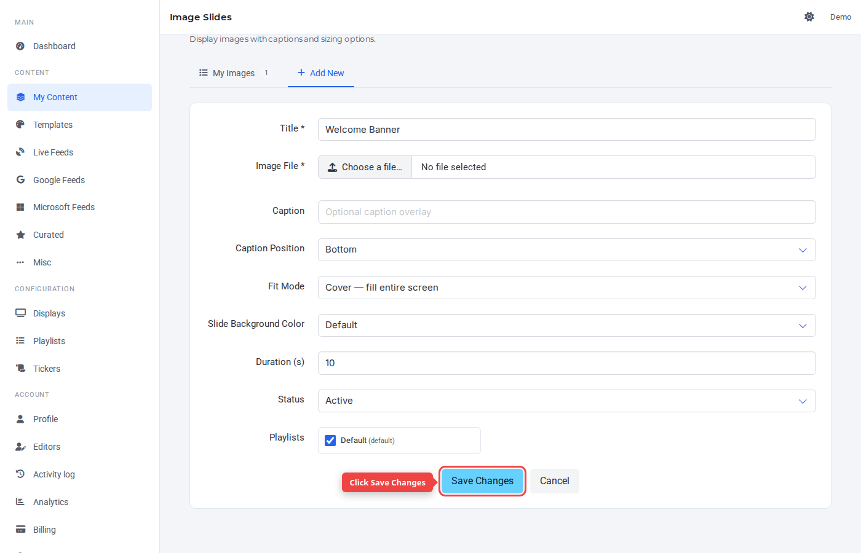Switch to the My Images tab

pyautogui.click(x=234, y=73)
